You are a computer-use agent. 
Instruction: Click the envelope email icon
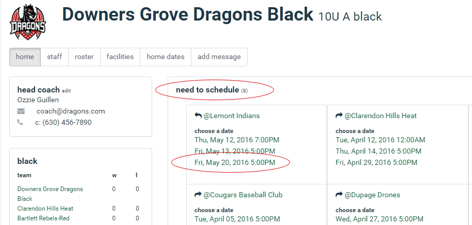click(x=21, y=111)
